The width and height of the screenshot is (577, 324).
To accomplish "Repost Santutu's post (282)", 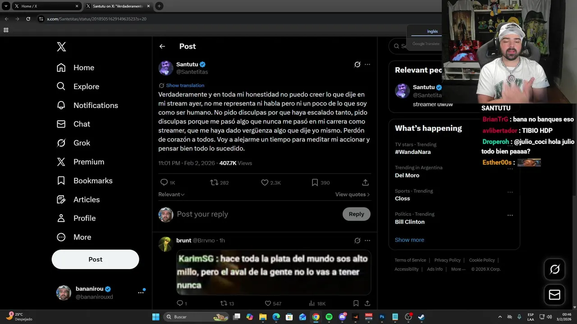I will 220,182.
